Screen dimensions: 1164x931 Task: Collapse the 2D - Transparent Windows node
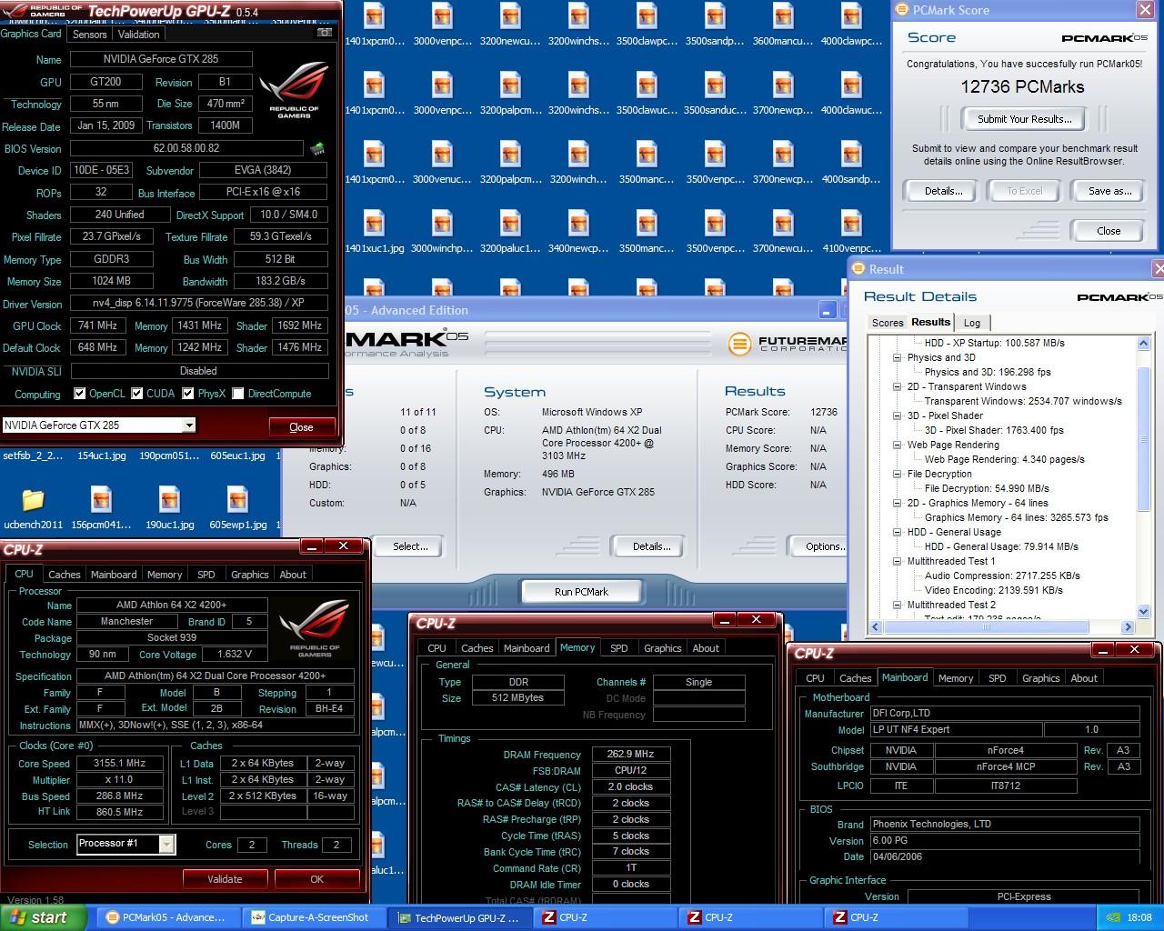pyautogui.click(x=897, y=386)
